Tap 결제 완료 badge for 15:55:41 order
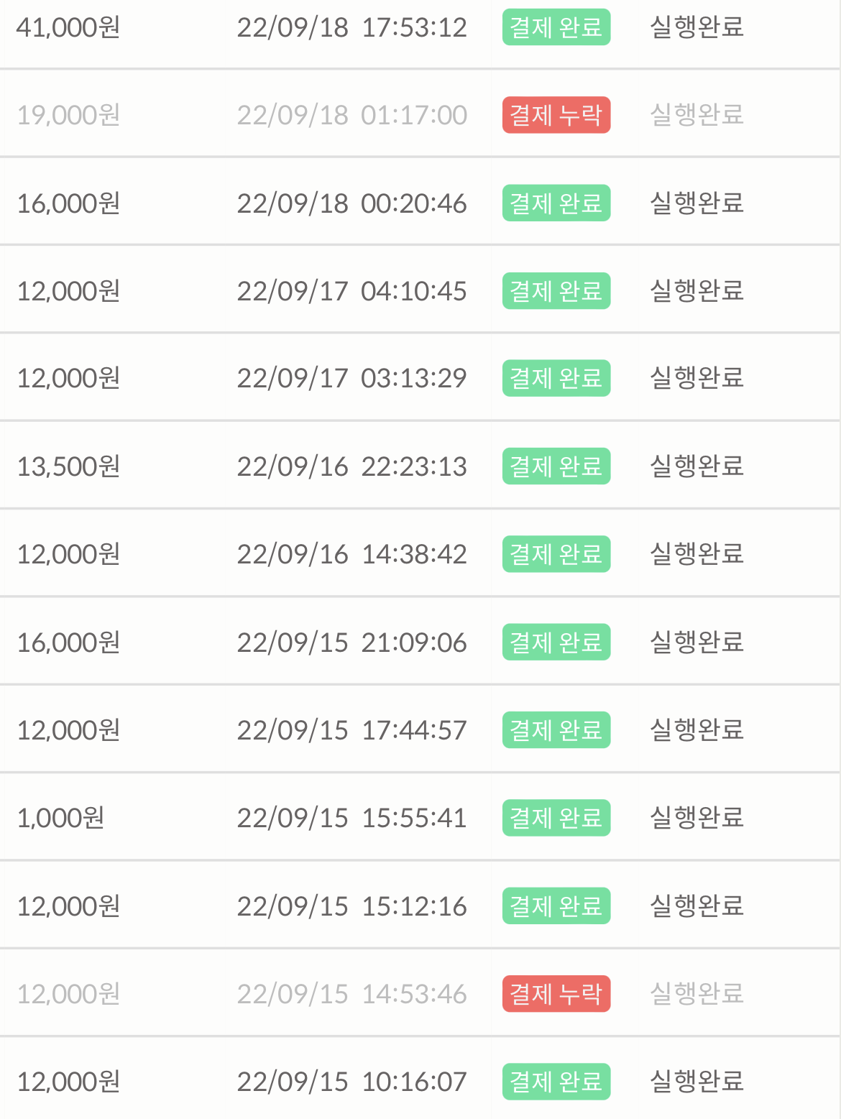The width and height of the screenshot is (841, 1119). 556,818
